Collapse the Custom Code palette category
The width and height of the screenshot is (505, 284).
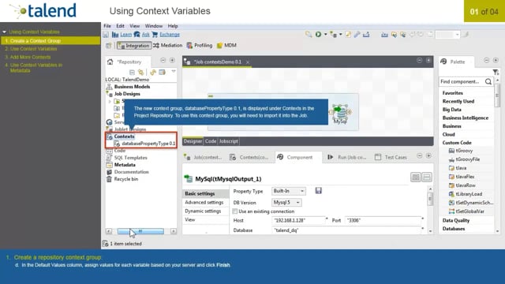coord(457,143)
